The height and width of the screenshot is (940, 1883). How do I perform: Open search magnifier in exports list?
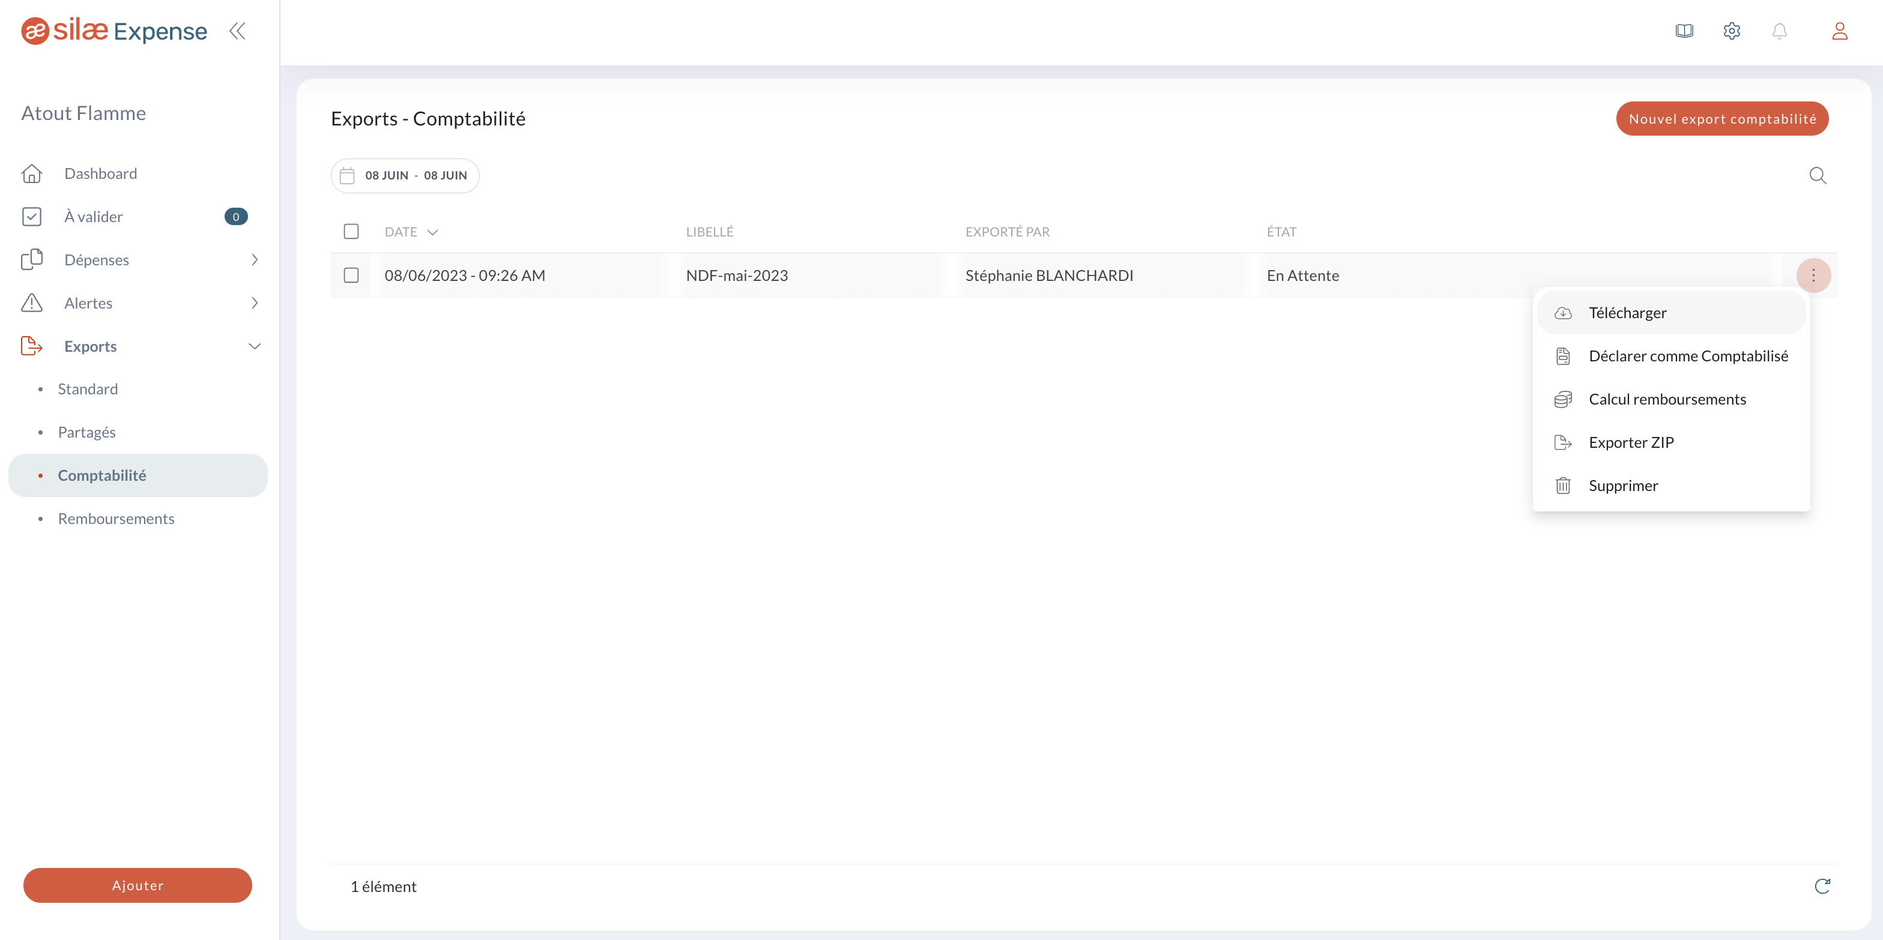point(1818,175)
